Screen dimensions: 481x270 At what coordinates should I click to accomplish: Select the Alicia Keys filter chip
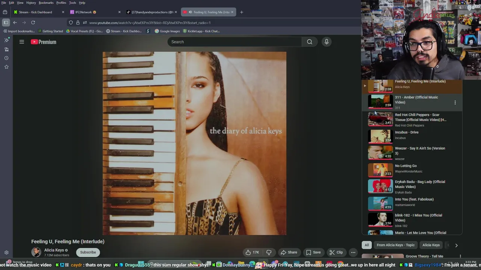click(x=431, y=245)
